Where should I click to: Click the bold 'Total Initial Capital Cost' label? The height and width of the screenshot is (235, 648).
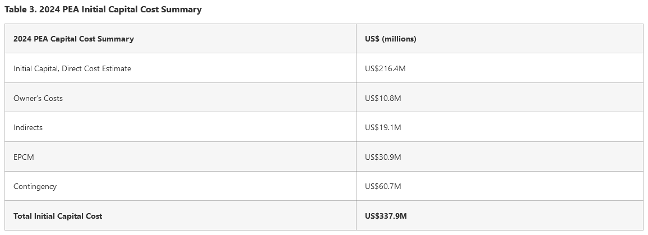58,216
